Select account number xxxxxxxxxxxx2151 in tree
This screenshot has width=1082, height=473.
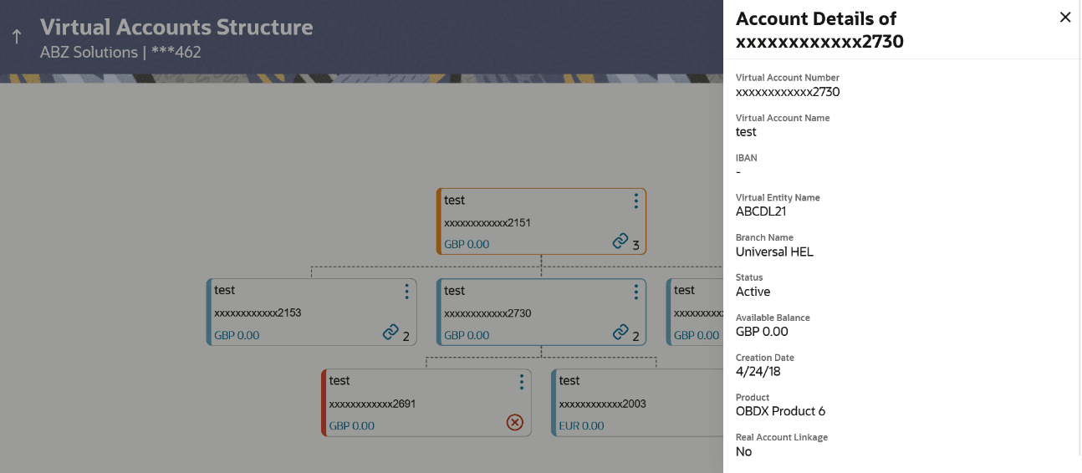(x=487, y=223)
